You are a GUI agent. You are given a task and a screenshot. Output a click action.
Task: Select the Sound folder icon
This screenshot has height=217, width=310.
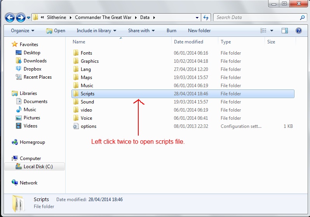coord(76,102)
